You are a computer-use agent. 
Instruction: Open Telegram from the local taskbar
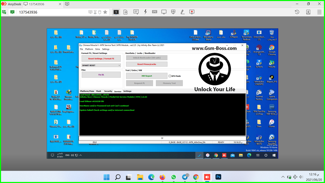pyautogui.click(x=185, y=177)
